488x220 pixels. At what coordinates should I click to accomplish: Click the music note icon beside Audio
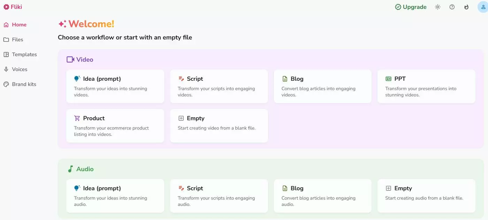[x=70, y=169]
